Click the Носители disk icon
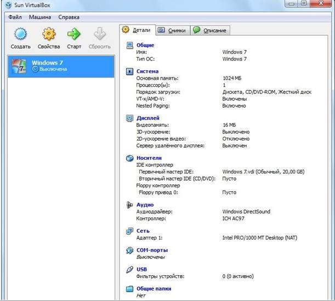Image resolution: width=335 pixels, height=301 pixels. 130,158
